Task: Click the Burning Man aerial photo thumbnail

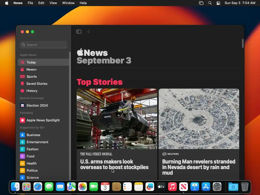Action: tap(199, 119)
